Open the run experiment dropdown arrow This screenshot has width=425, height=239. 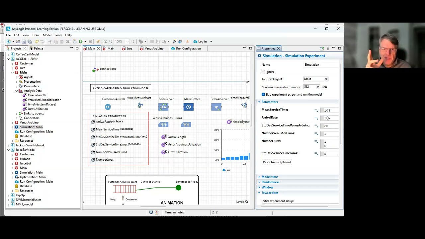85,41
